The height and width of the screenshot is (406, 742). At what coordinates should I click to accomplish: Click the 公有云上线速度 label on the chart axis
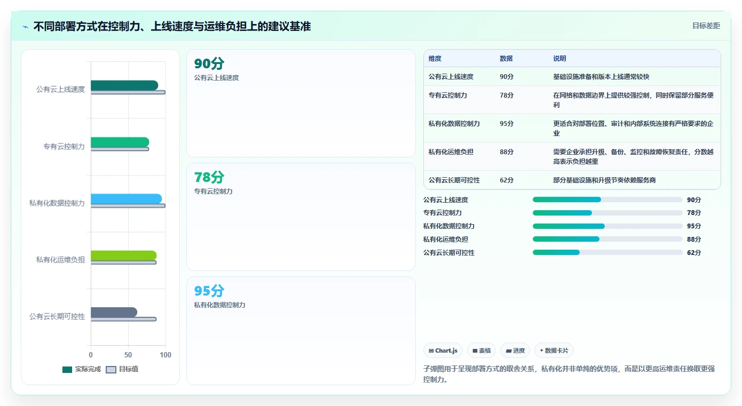(x=60, y=90)
